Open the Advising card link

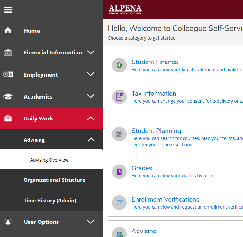point(144,231)
